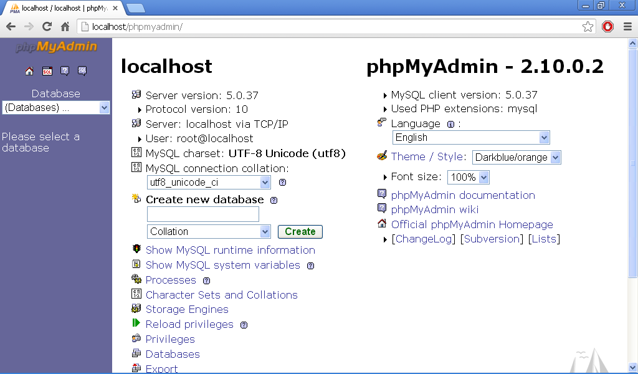Click the palette icon beside Theme / Style
Image resolution: width=638 pixels, height=374 pixels.
pos(382,155)
